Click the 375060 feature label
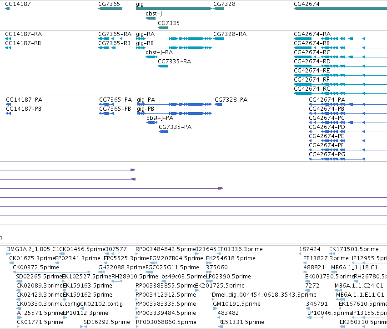Image resolution: width=387 pixels, height=329 pixels. [x=217, y=267]
